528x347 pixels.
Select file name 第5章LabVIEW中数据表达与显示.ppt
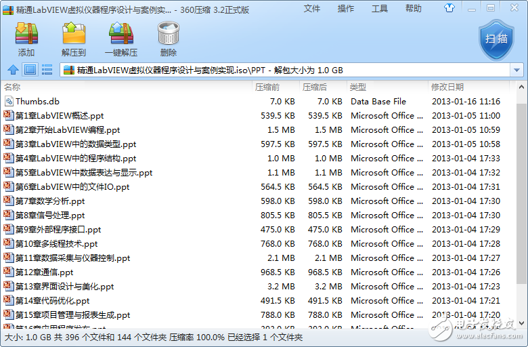pos(84,173)
